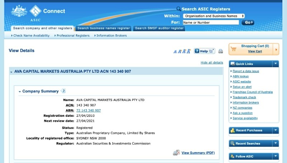Click the View Details page heading
Viewport: 287px width, 163px height.
22,51
